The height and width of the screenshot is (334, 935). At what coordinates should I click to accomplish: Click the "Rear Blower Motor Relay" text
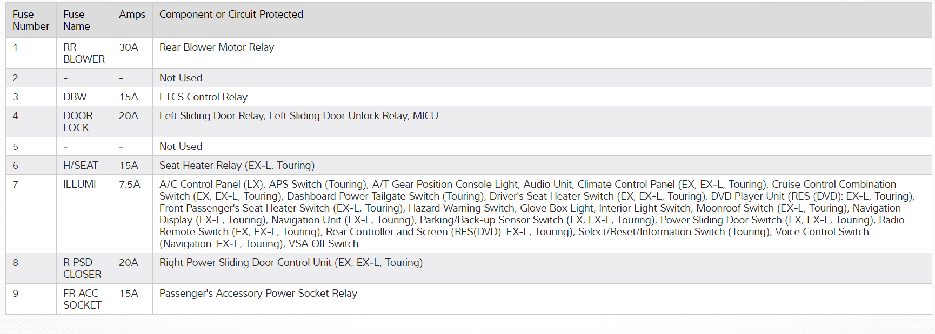(x=216, y=47)
